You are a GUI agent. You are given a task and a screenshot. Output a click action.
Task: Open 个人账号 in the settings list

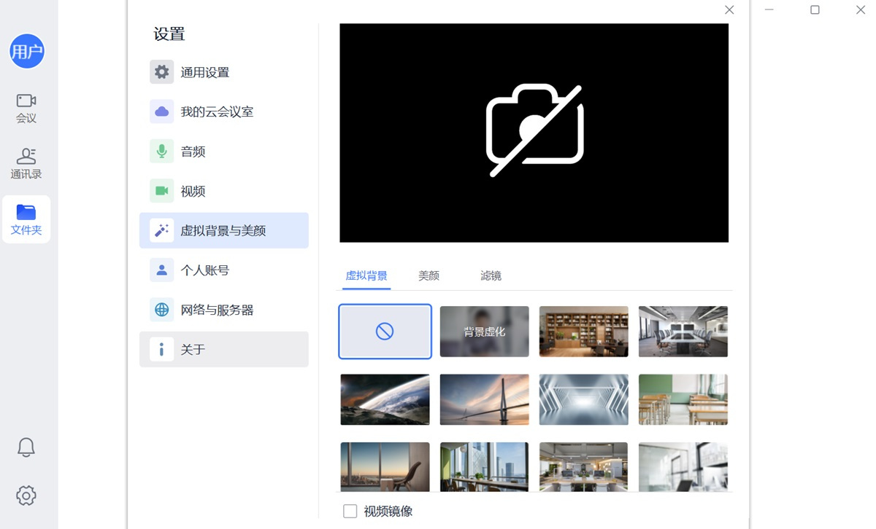pos(205,270)
